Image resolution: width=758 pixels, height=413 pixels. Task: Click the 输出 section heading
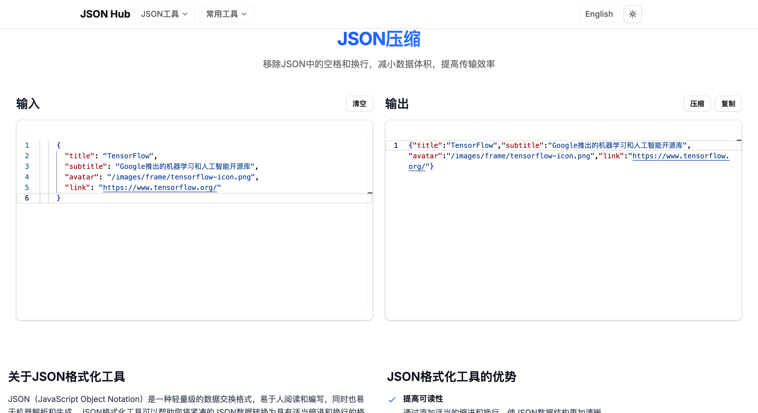(397, 104)
